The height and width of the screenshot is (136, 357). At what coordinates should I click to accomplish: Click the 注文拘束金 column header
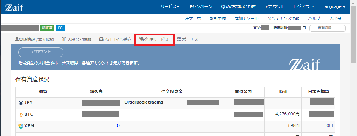[172, 92]
